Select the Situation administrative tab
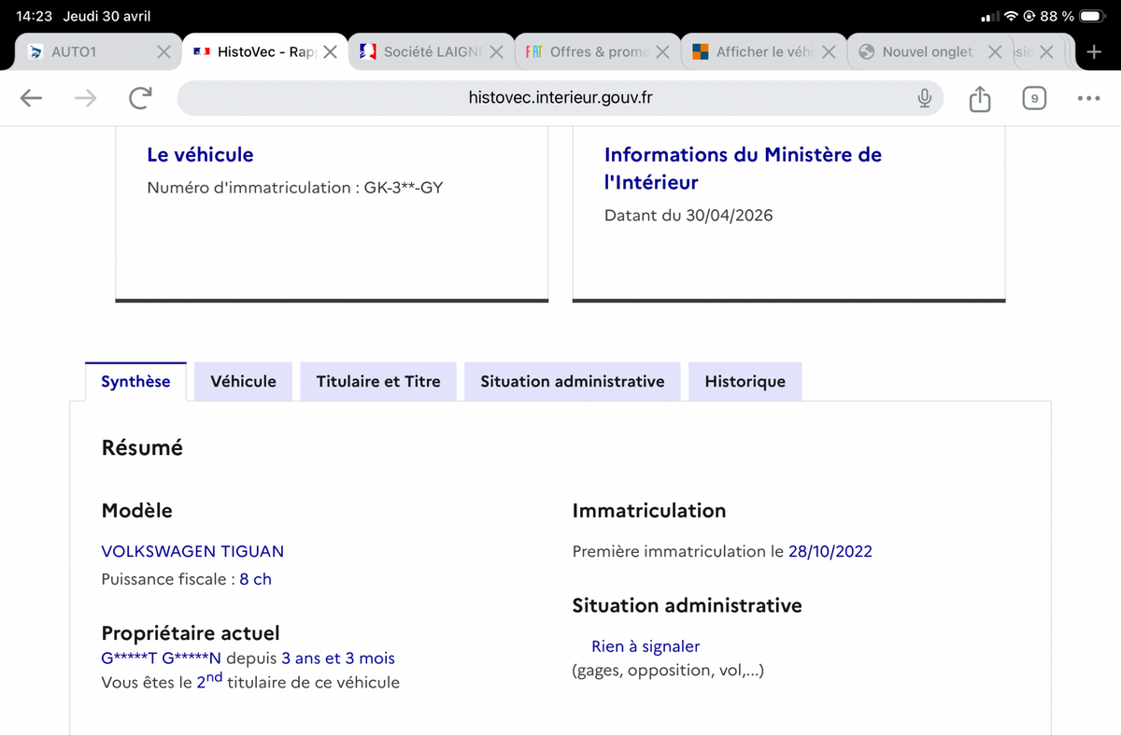 tap(573, 381)
